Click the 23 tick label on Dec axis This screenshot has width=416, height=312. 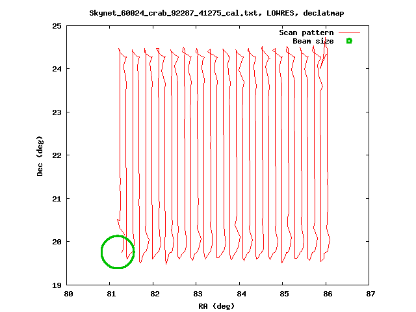pos(57,112)
